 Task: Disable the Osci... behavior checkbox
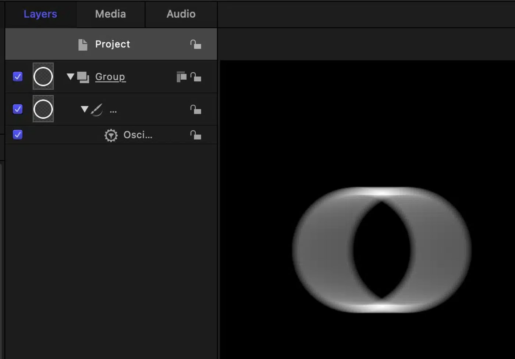18,135
